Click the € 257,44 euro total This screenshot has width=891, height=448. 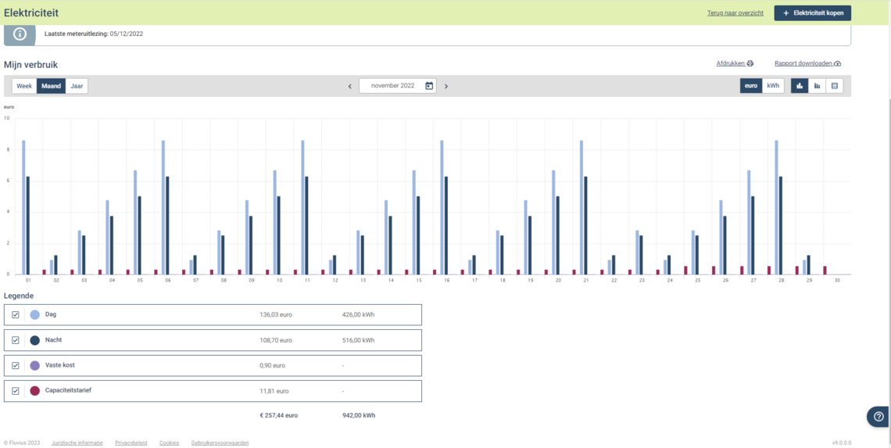278,416
